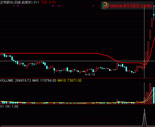This screenshot has height=127, width=155.
Task: Click the white spike in the SY pane
Action: [x=144, y=117]
